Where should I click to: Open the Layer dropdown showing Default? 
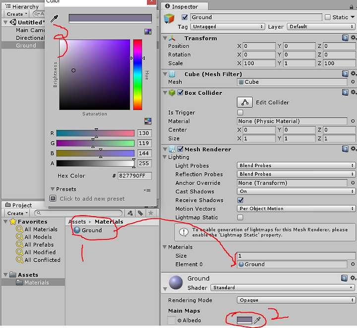point(321,27)
